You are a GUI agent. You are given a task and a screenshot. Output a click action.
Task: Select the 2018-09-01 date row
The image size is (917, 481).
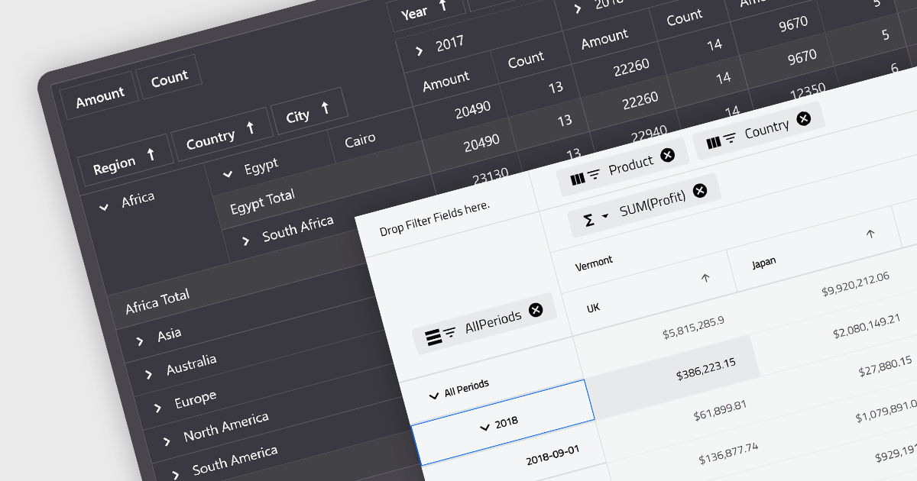click(553, 455)
